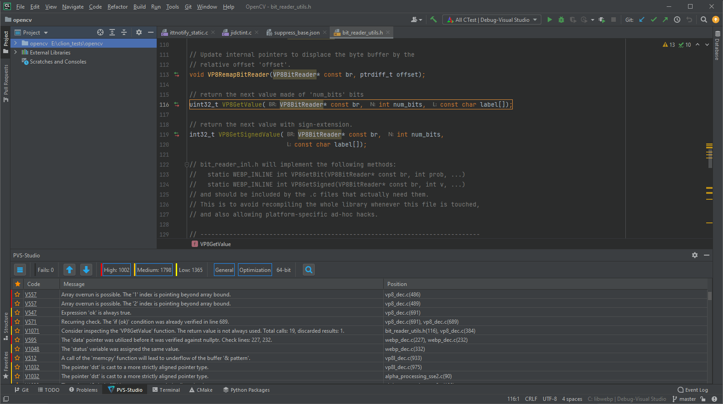Open Python Packages tool window

[x=246, y=390]
